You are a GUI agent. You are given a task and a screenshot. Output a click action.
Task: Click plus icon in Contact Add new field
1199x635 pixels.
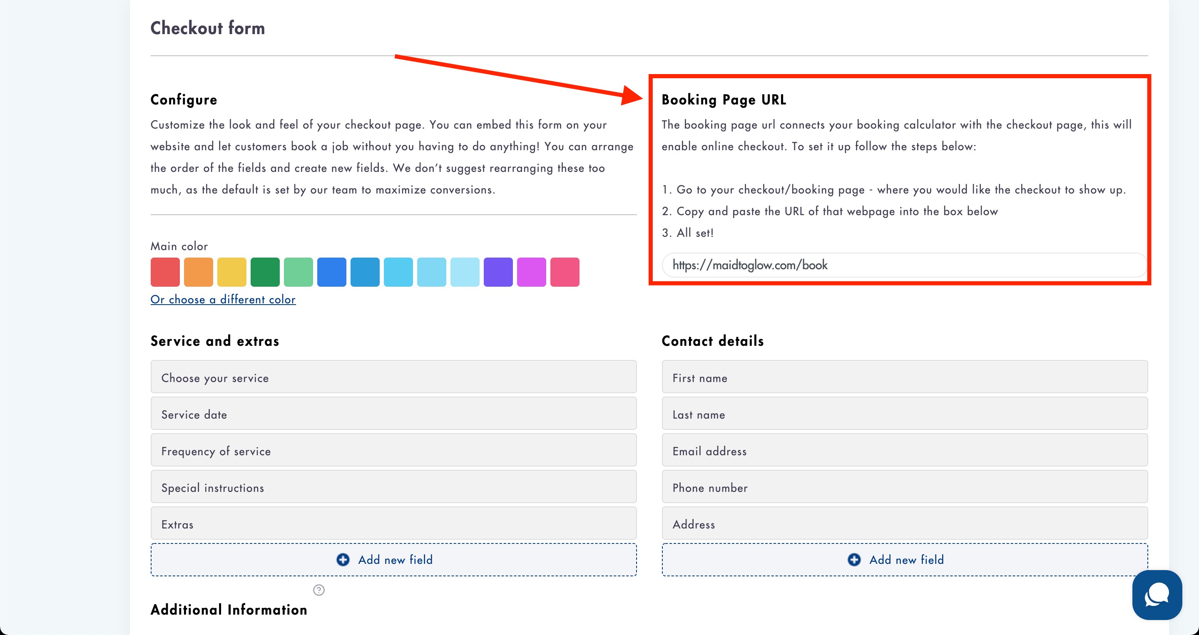click(854, 559)
